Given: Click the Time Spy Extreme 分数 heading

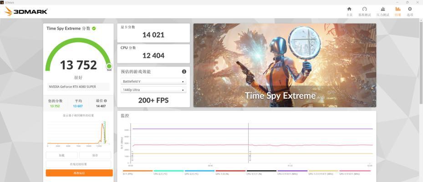Looking at the screenshot, I should [x=68, y=28].
